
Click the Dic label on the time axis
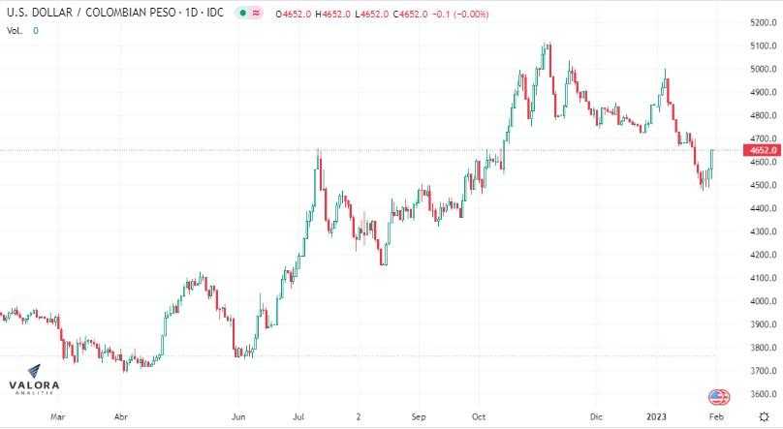tap(596, 416)
